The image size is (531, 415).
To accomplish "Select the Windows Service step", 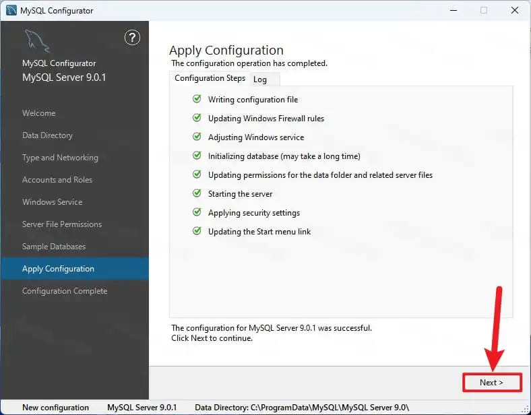I will pos(53,202).
